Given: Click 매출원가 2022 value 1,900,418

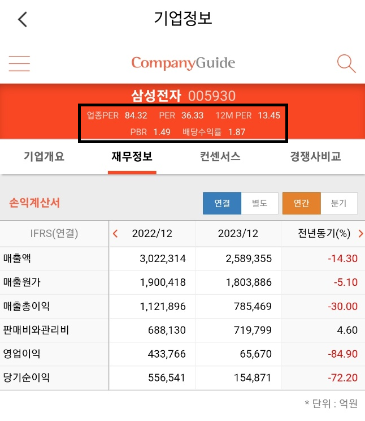Looking at the screenshot, I should pyautogui.click(x=163, y=282).
